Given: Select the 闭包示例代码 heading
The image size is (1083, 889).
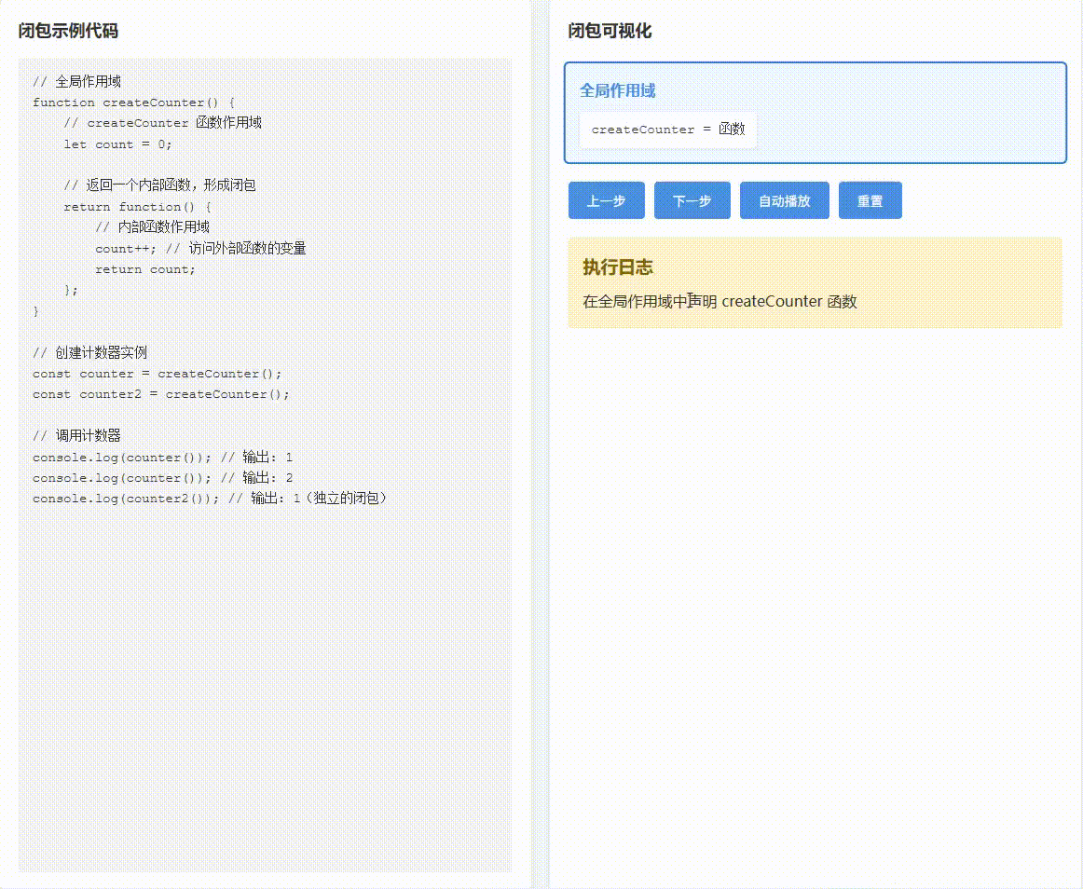Looking at the screenshot, I should pyautogui.click(x=68, y=31).
